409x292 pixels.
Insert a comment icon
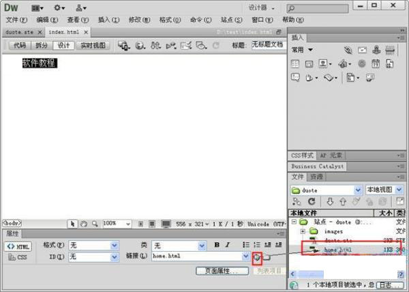coord(295,78)
